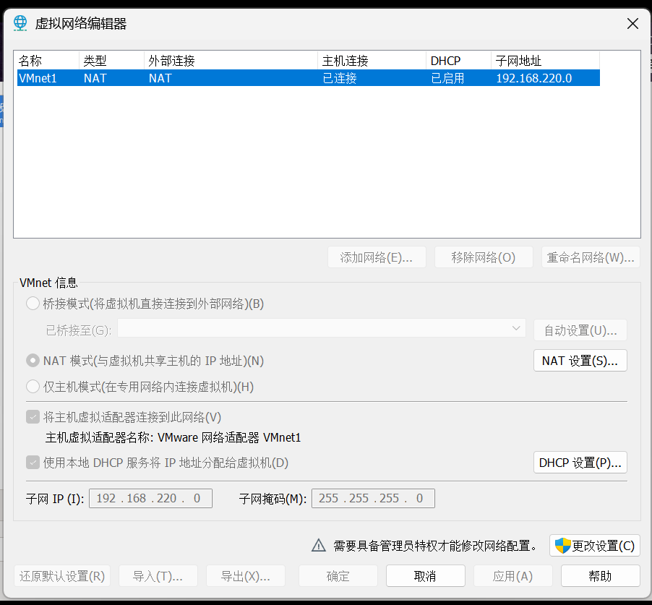Image resolution: width=652 pixels, height=605 pixels.
Task: Sort by 主机连接 column header
Action: click(x=372, y=61)
